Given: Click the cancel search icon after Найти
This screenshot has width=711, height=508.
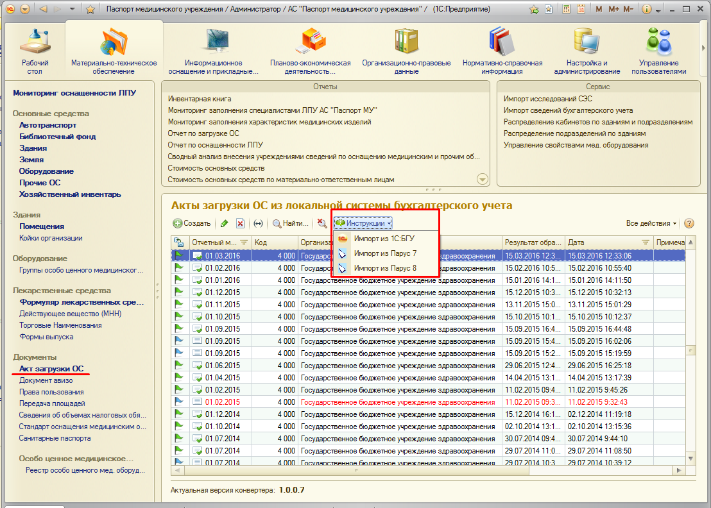Looking at the screenshot, I should click(322, 224).
